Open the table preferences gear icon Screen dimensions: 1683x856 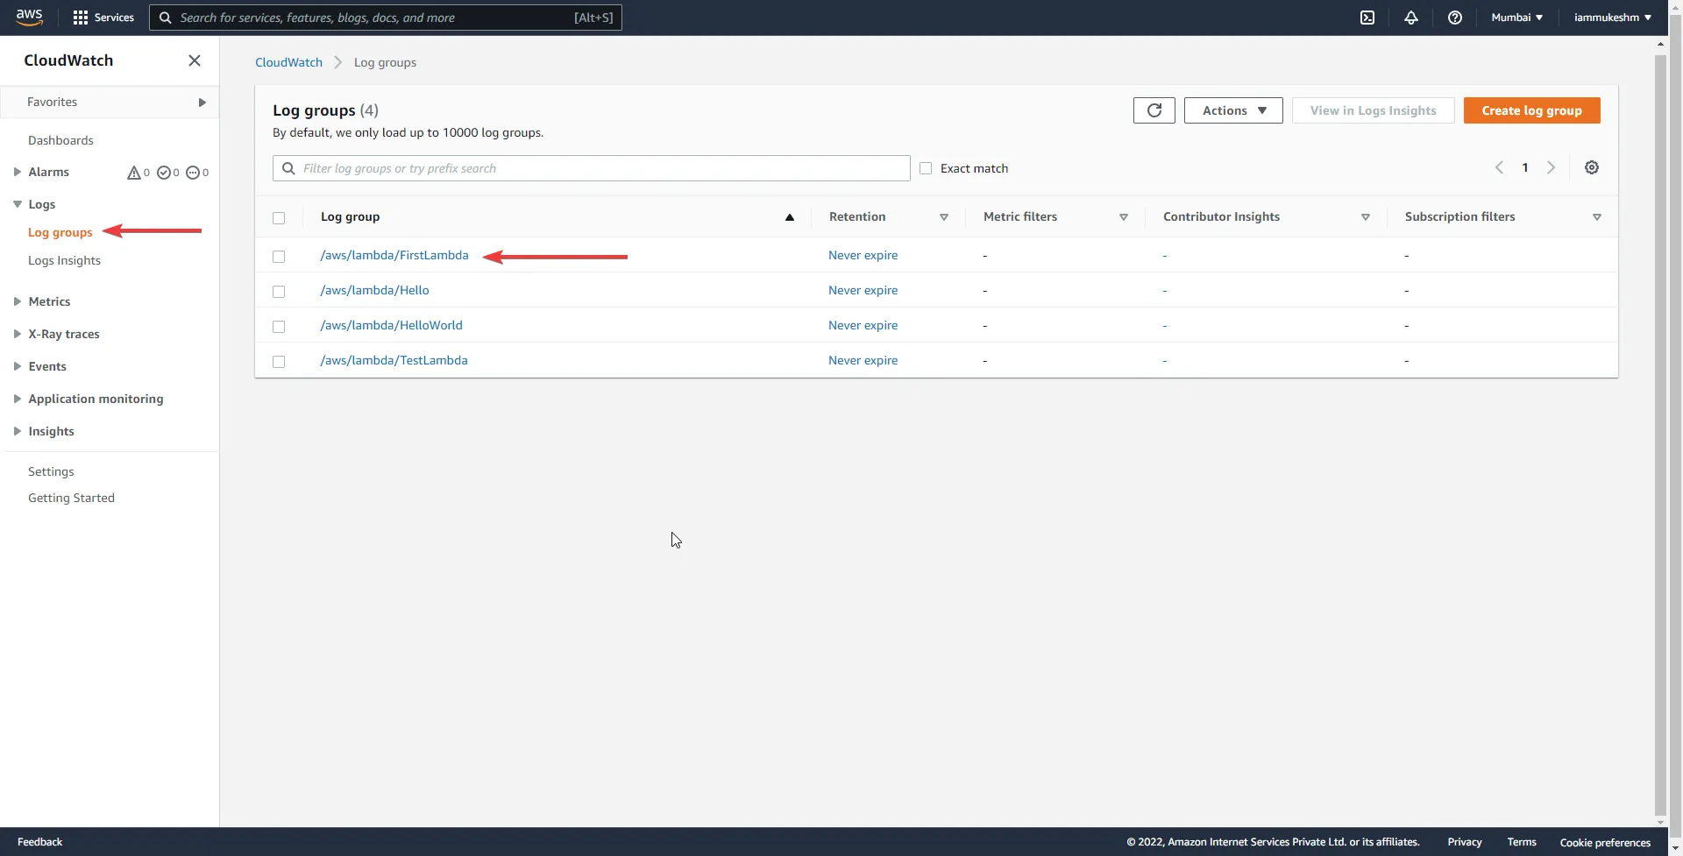coord(1592,167)
